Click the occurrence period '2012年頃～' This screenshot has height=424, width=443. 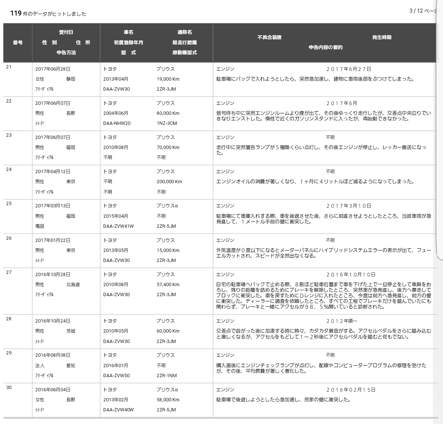(x=342, y=321)
